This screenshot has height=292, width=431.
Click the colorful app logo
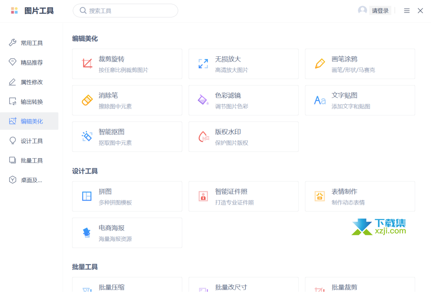coord(14,11)
